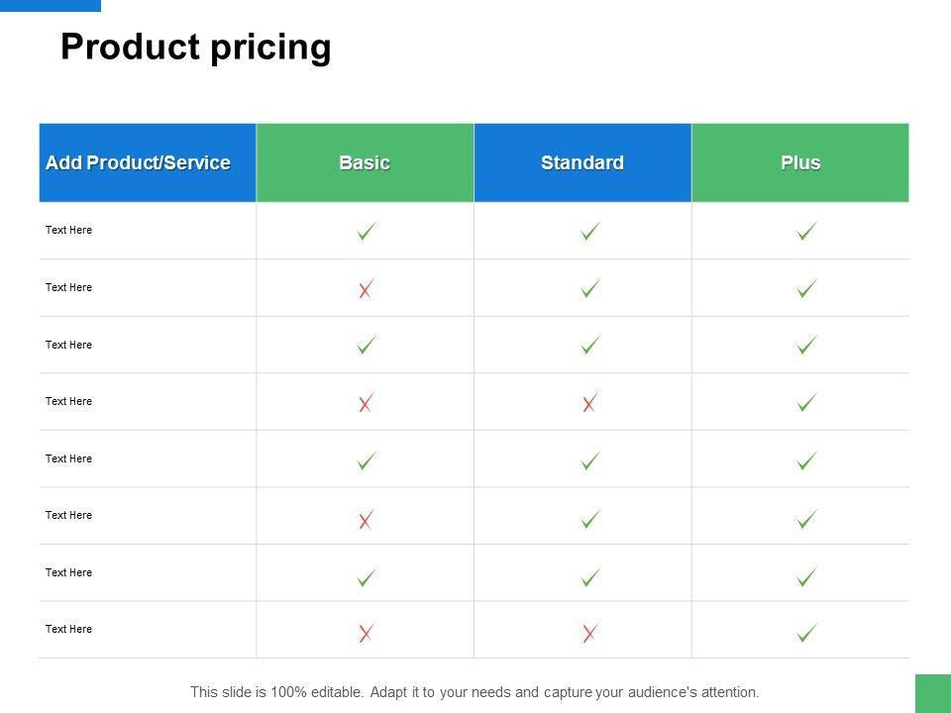Click the Basic checkmark in the third row
Image resolution: width=951 pixels, height=713 pixels.
click(366, 346)
